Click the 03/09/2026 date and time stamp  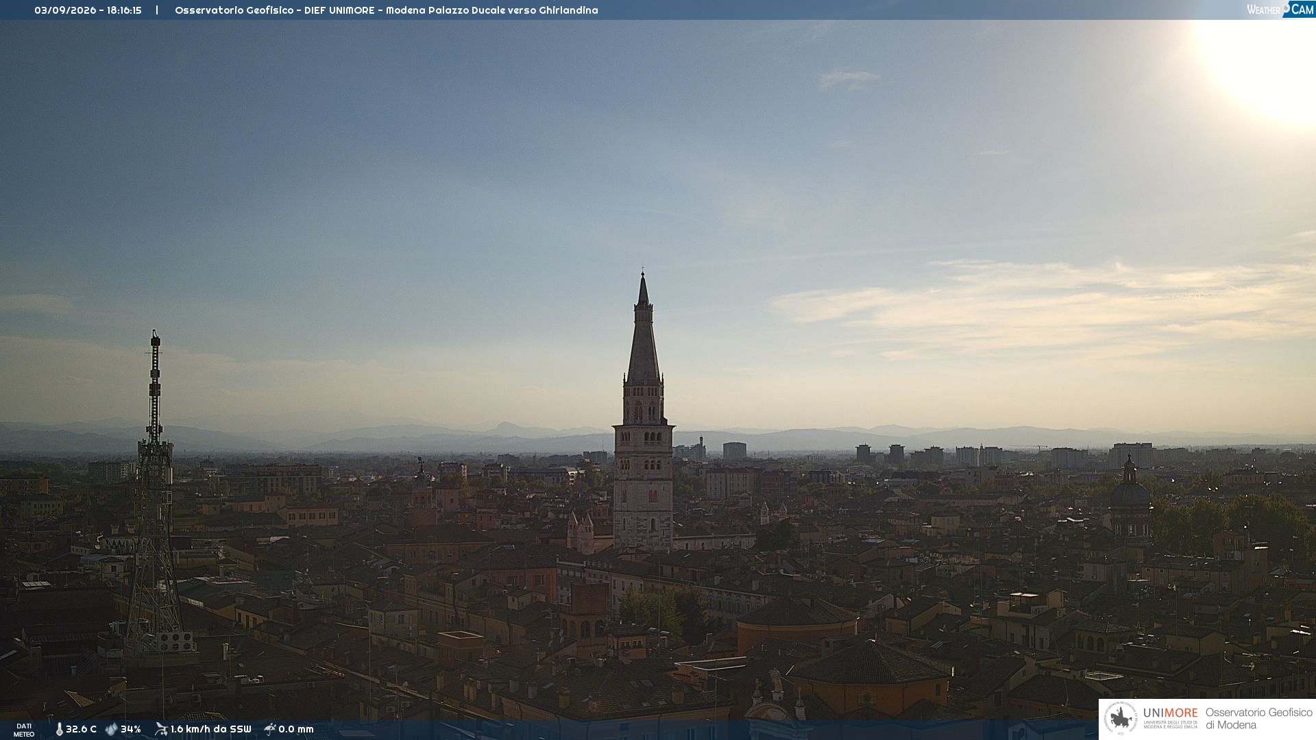(x=88, y=10)
